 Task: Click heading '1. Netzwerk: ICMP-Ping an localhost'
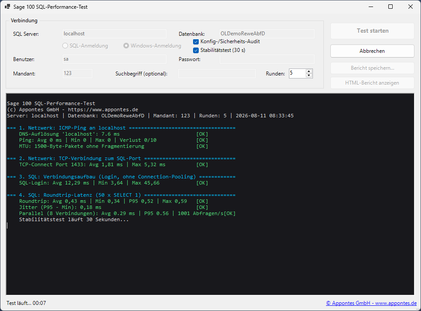(x=121, y=128)
